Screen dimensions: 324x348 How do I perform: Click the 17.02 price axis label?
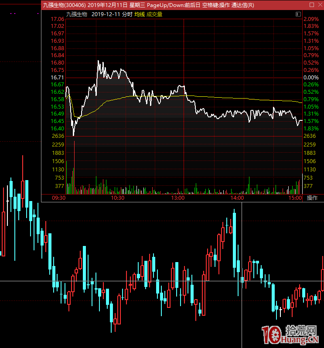[x=58, y=26]
